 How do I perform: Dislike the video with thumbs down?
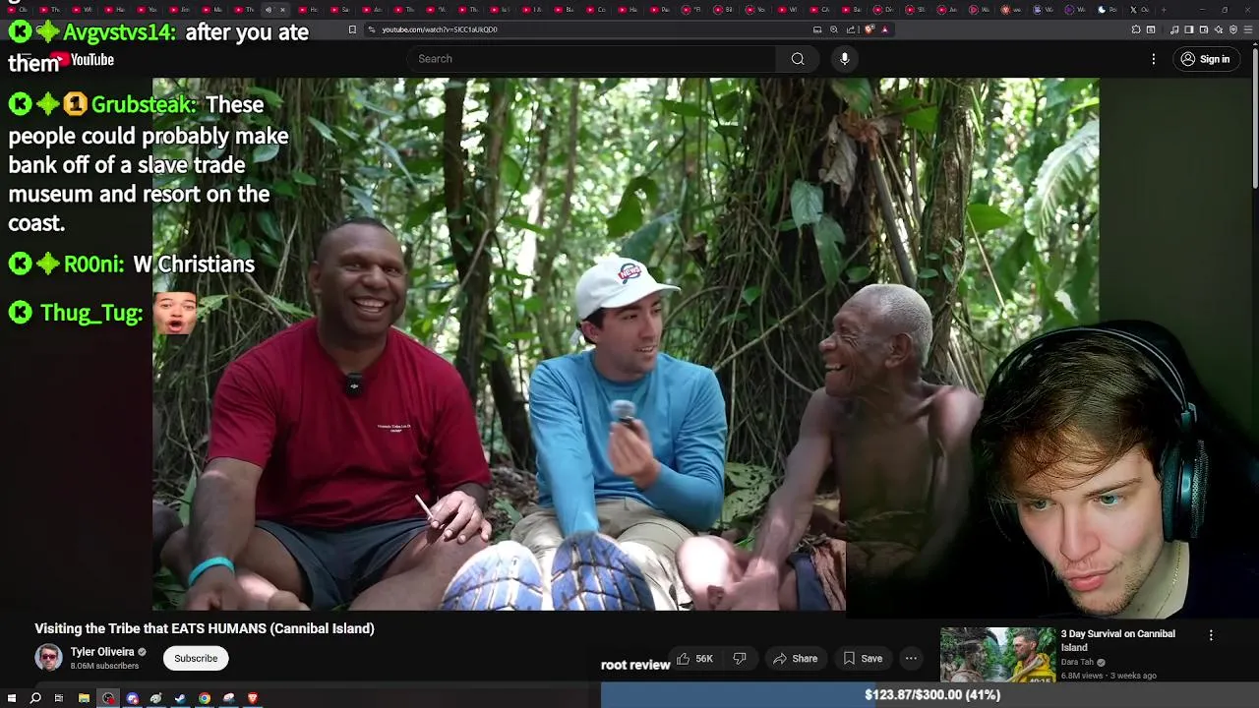[740, 659]
